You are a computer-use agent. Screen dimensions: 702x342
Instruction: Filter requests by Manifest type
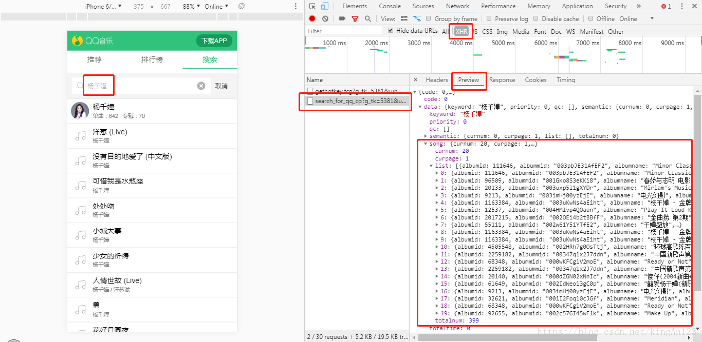pos(592,31)
